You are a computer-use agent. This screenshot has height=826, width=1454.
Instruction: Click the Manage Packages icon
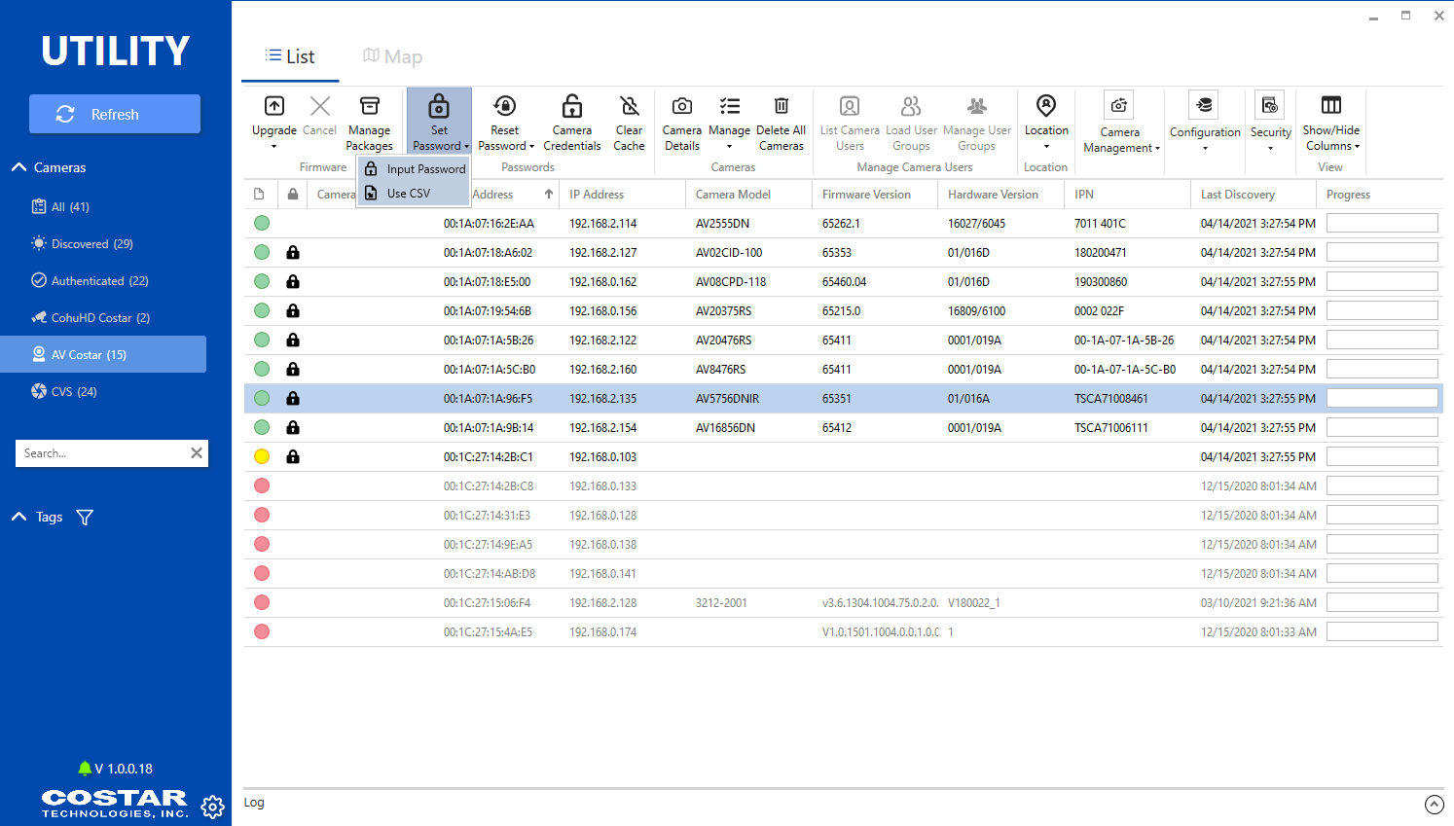click(370, 106)
